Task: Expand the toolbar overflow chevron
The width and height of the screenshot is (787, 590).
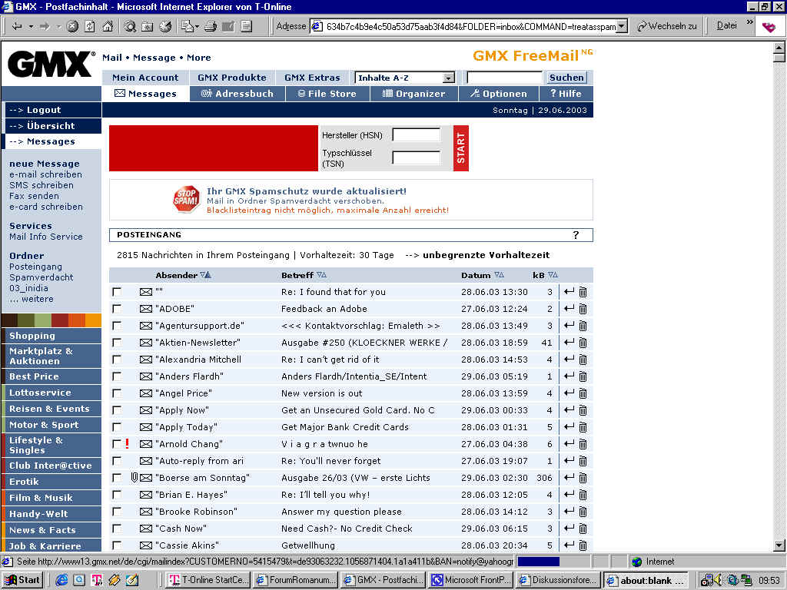Action: pos(750,22)
